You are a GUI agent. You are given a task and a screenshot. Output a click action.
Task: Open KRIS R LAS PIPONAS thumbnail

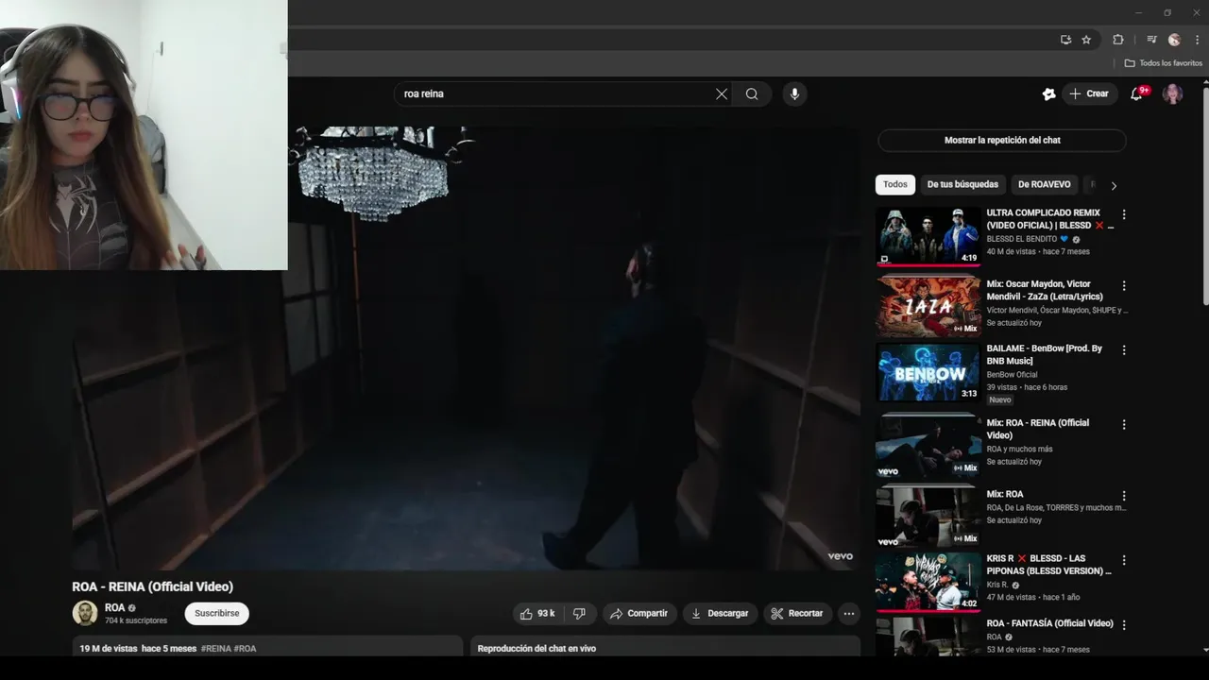pos(928,582)
